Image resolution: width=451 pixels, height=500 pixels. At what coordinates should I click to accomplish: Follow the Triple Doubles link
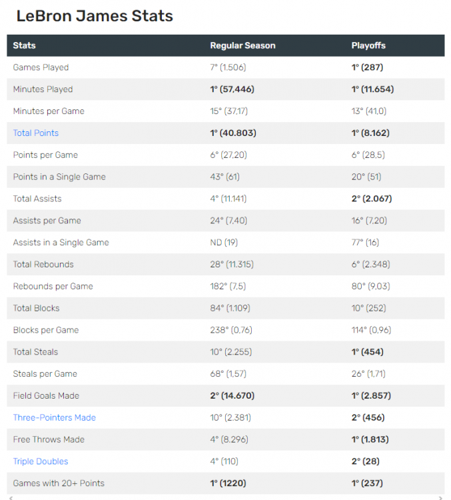[41, 461]
